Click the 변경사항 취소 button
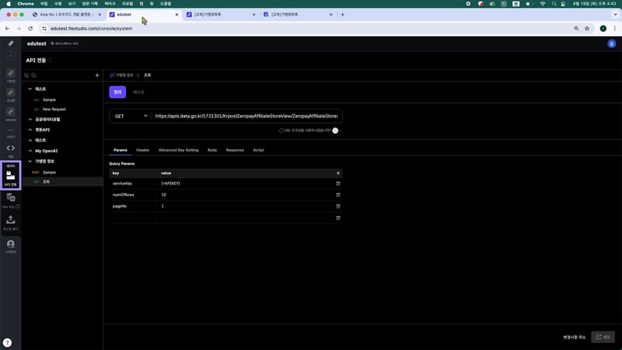The height and width of the screenshot is (350, 622). (x=574, y=337)
